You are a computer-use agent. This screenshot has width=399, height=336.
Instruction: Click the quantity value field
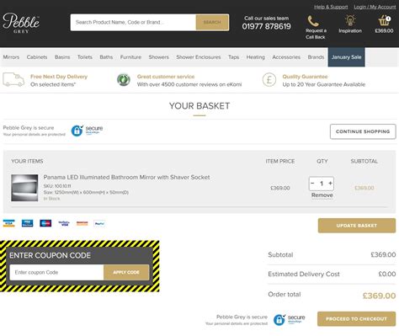pos(322,184)
